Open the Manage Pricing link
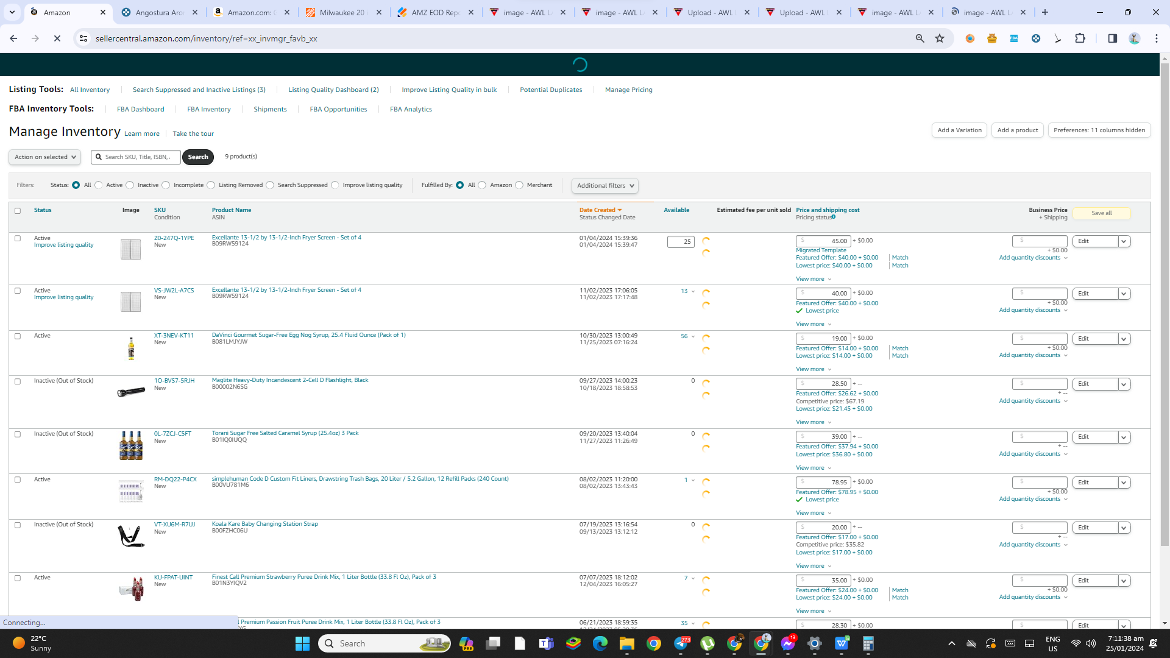This screenshot has height=658, width=1170. (x=629, y=90)
